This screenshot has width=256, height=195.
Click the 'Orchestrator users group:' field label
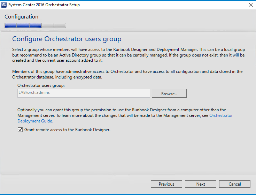coord(41,85)
